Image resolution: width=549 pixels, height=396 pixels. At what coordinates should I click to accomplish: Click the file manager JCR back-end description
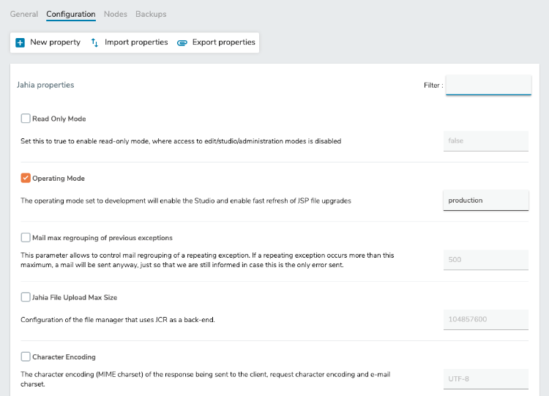tap(118, 320)
